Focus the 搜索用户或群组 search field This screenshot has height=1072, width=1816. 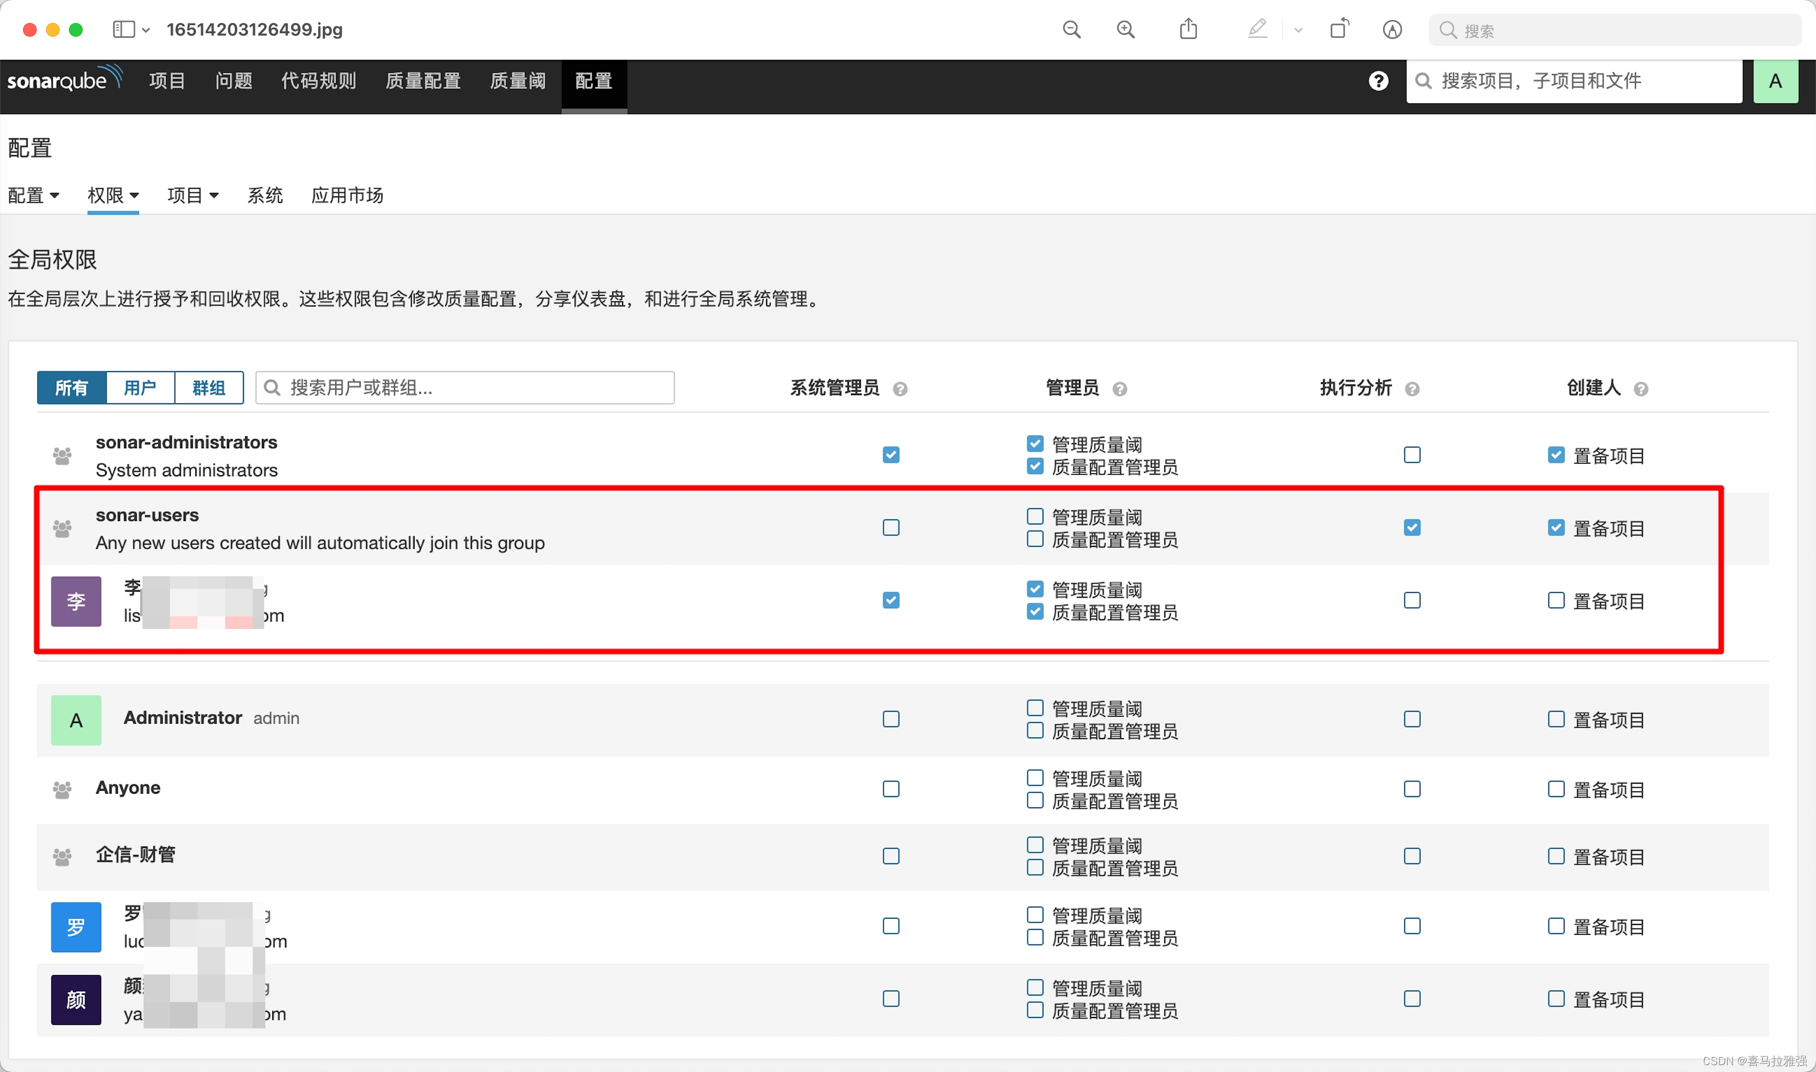[x=465, y=388]
